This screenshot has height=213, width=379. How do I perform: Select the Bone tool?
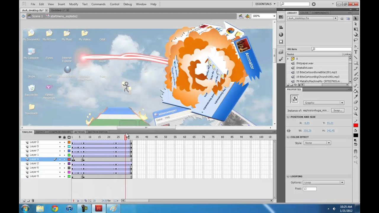coord(356,86)
